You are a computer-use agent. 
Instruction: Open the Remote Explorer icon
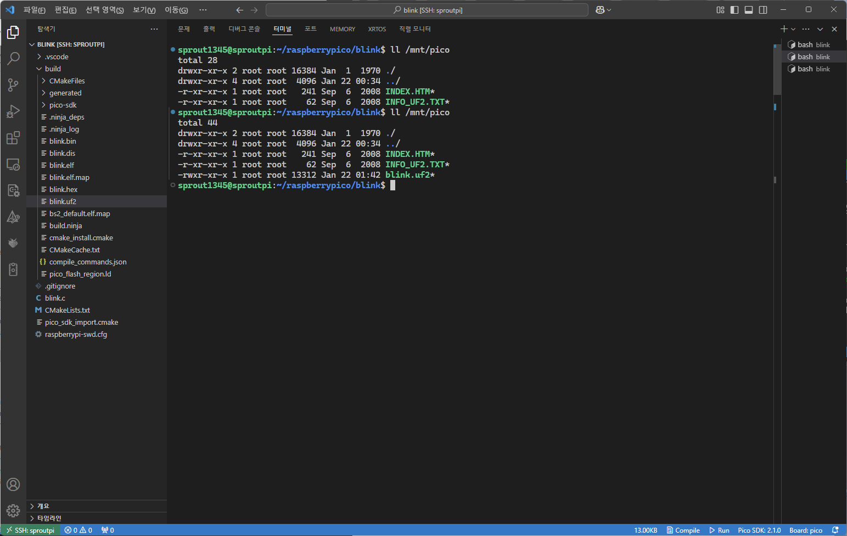pos(13,164)
